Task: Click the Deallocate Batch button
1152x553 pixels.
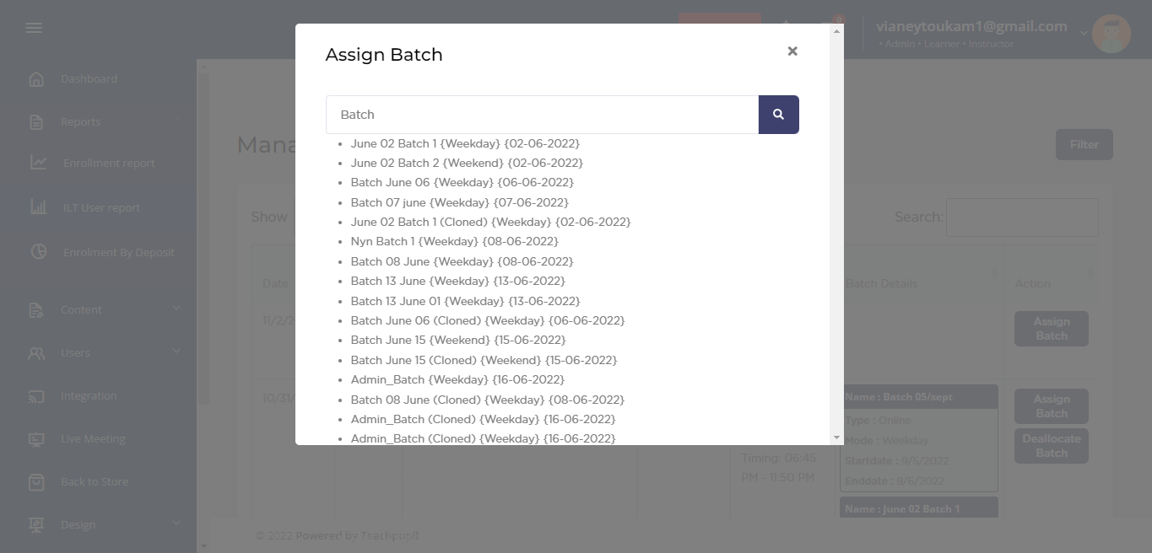Action: [1051, 446]
